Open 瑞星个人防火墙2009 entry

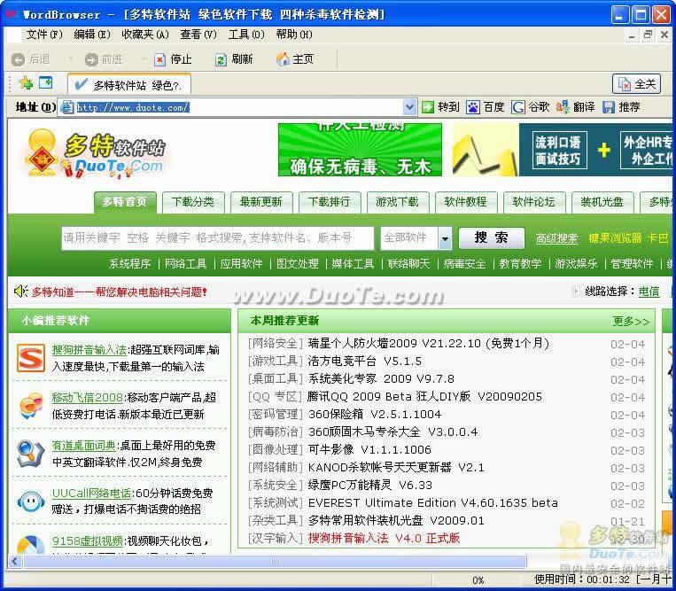(x=429, y=344)
